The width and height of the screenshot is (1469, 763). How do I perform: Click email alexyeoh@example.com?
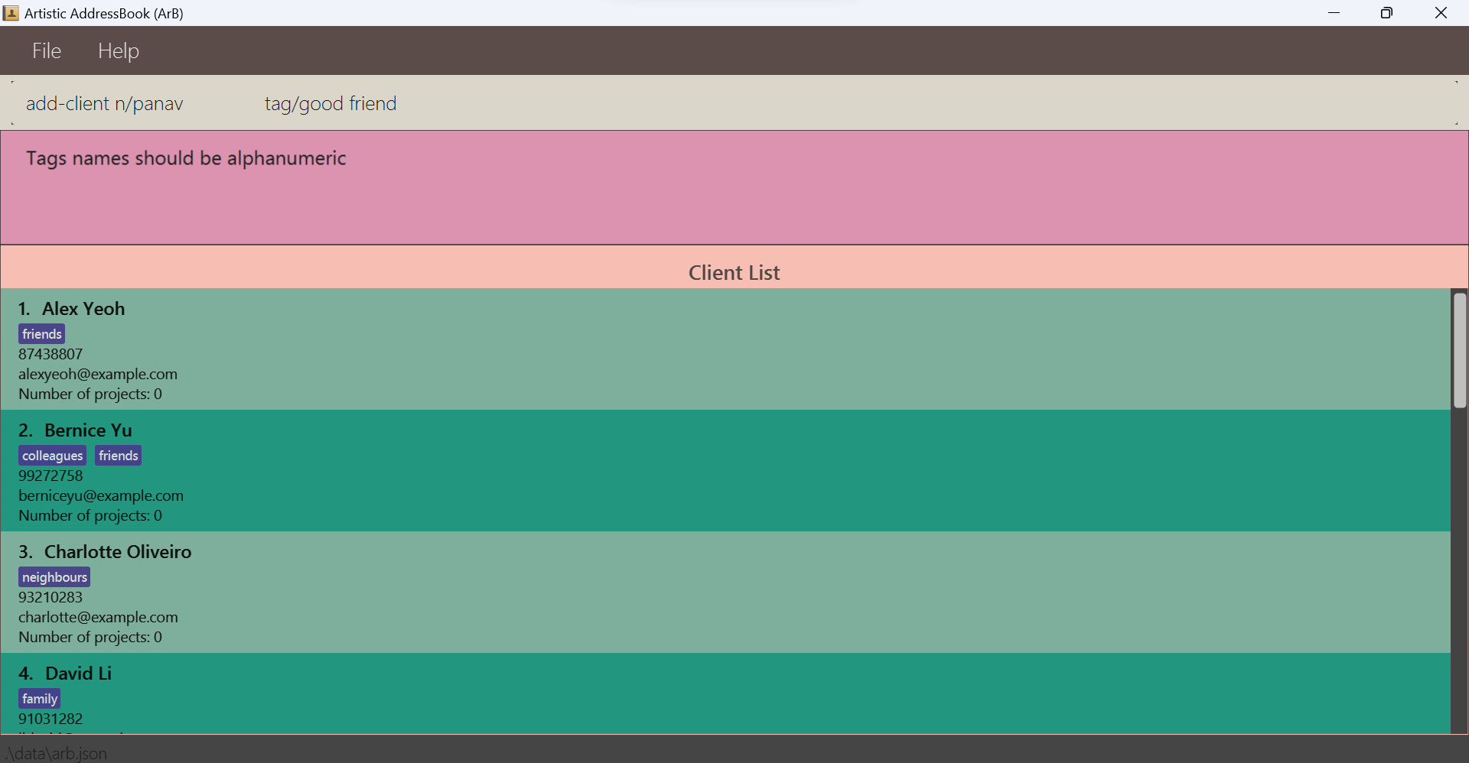click(98, 374)
